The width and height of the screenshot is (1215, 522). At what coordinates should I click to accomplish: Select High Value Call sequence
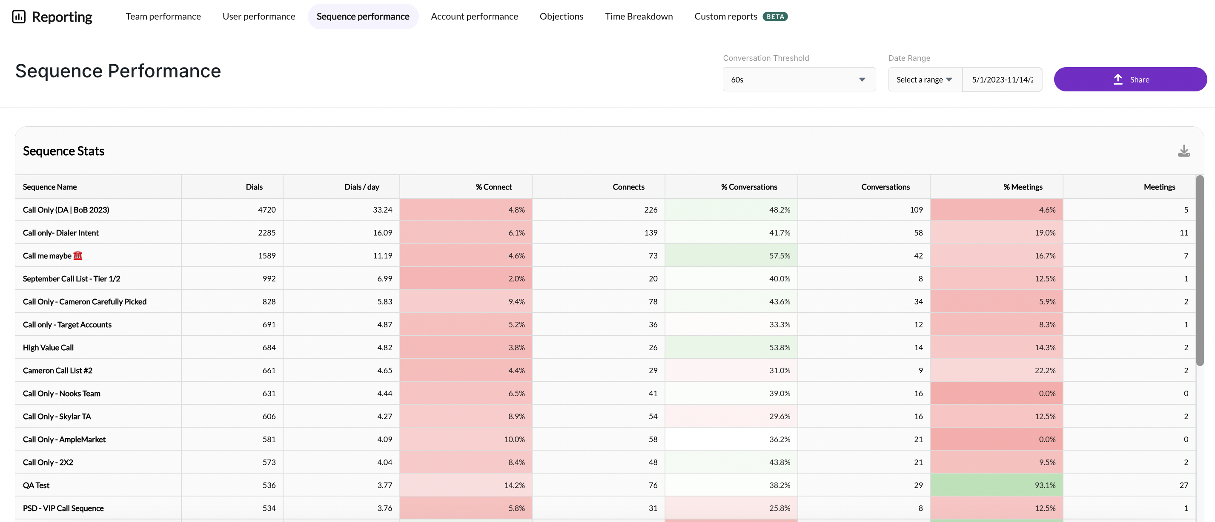pos(48,348)
